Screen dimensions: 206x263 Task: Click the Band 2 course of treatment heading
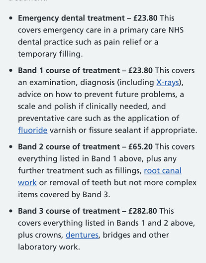pos(69,147)
